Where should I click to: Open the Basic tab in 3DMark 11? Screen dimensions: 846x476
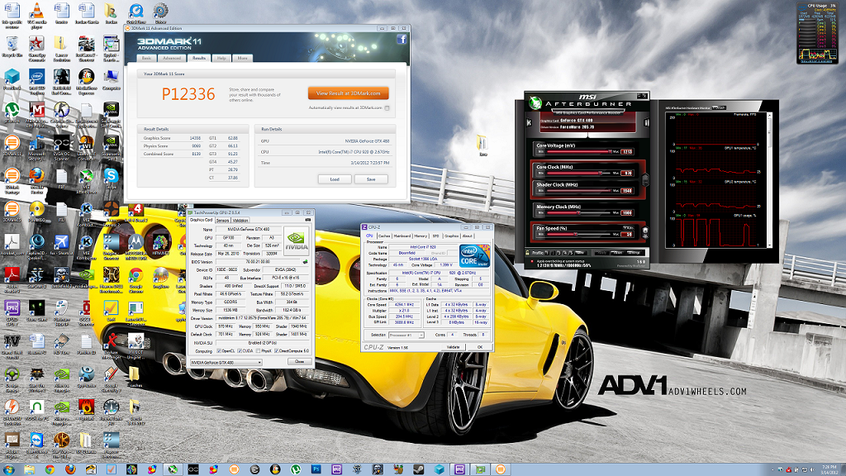(146, 58)
